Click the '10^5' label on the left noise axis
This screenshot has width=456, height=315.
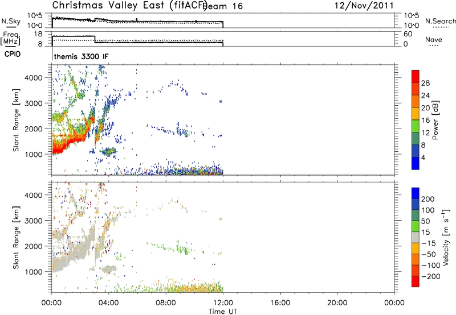pos(35,15)
